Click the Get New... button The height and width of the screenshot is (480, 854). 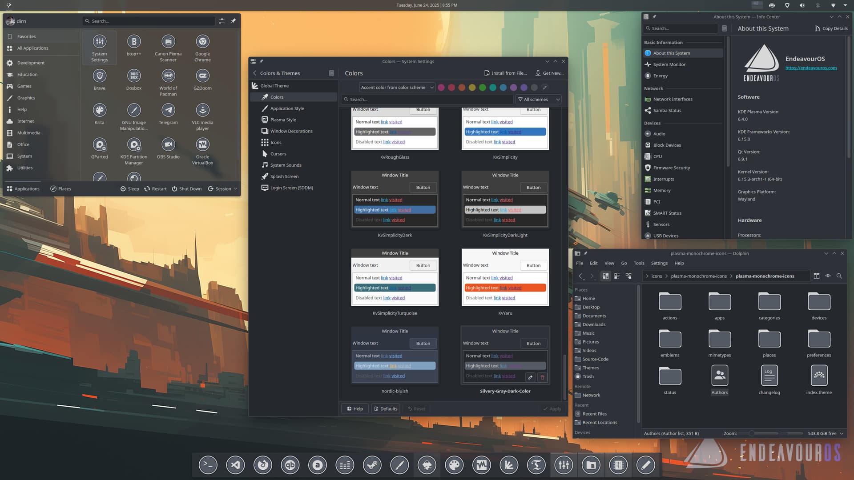[549, 73]
